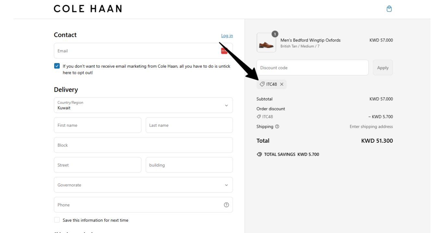Screen dimensions: 444x233
Task: Click the Last name field
Action: tap(189, 125)
